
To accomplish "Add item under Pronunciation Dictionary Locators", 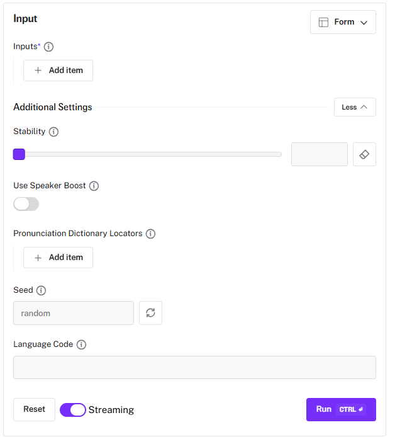I will click(x=58, y=258).
